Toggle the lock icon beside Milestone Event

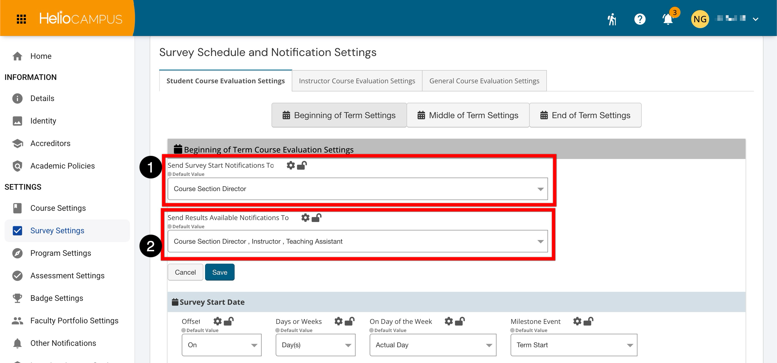[589, 321]
